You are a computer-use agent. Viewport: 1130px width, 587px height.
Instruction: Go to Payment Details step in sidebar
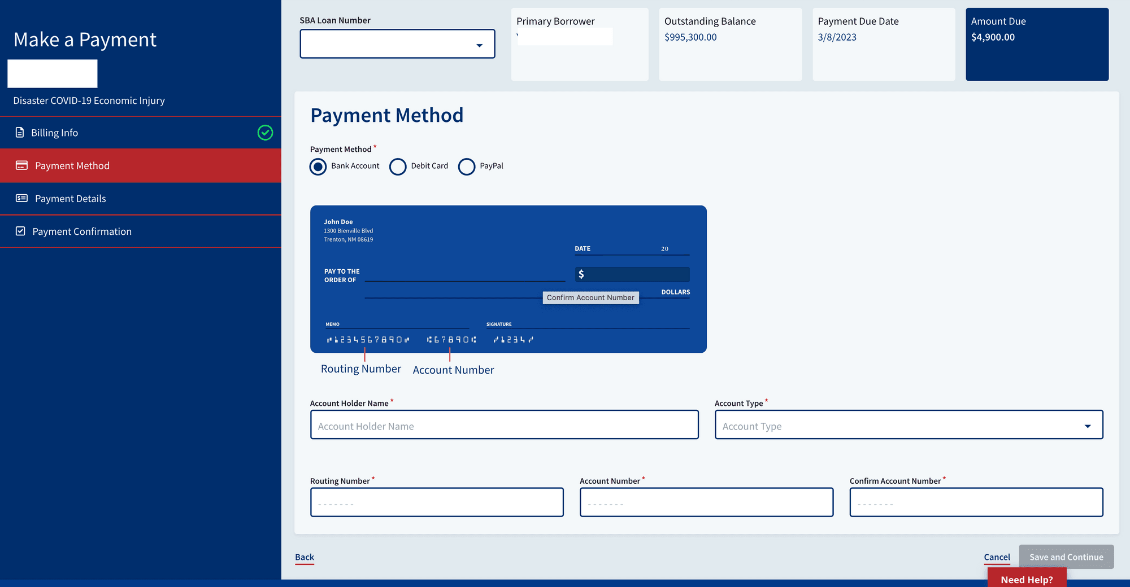[x=71, y=199]
